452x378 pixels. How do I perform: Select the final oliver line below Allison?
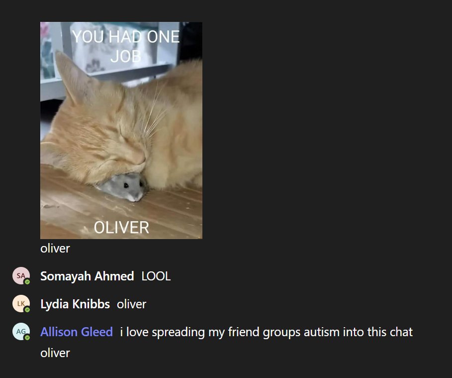55,353
